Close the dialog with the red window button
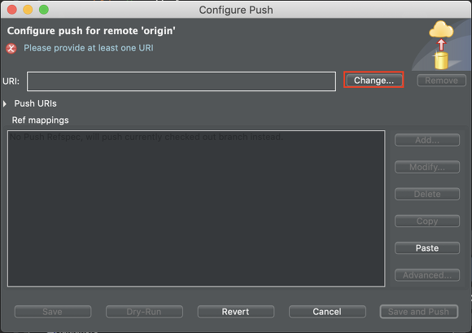 (x=11, y=10)
